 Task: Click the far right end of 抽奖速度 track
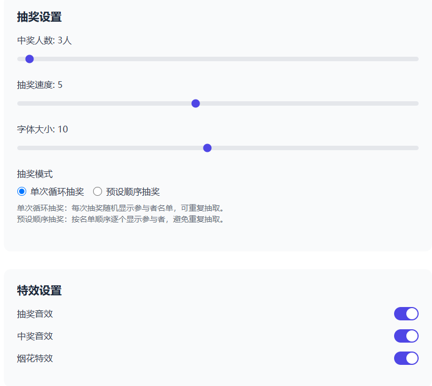coord(416,103)
